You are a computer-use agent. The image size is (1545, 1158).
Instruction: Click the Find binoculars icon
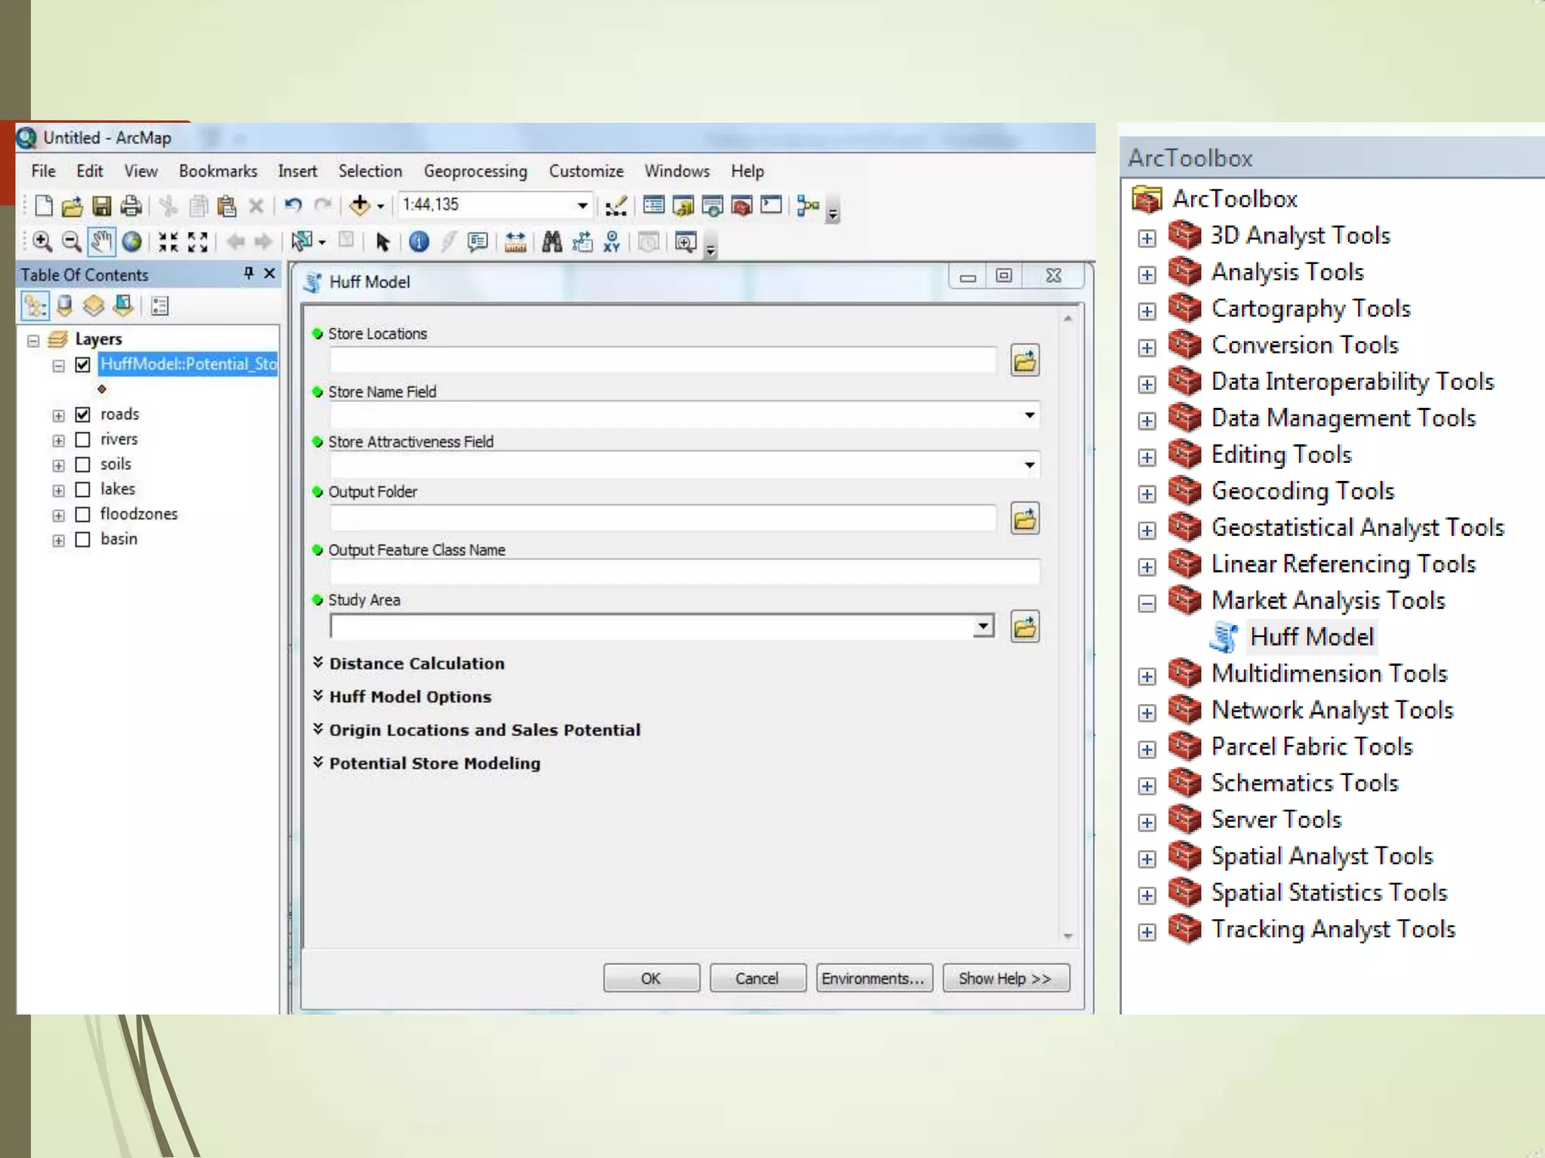[552, 242]
